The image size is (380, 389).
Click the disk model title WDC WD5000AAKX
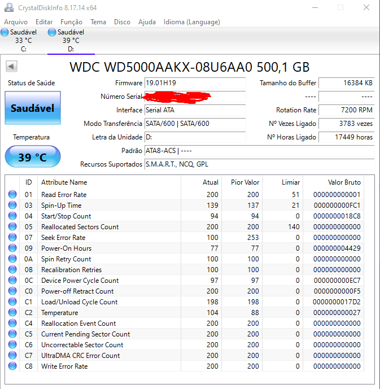(190, 67)
